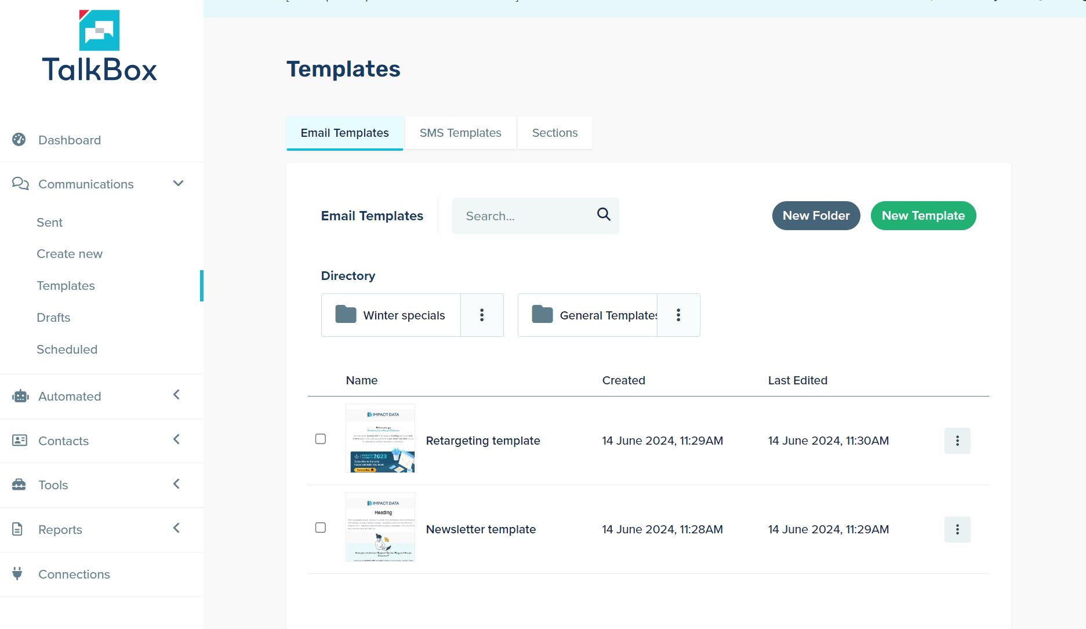This screenshot has height=629, width=1086.
Task: Click the Communications chat icon
Action: (20, 184)
